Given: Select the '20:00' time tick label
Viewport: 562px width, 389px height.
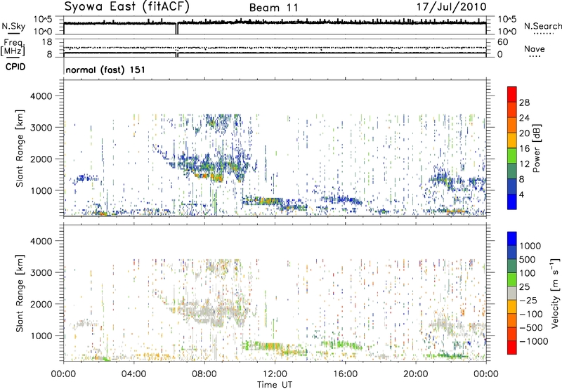Looking at the screenshot, I should [415, 374].
